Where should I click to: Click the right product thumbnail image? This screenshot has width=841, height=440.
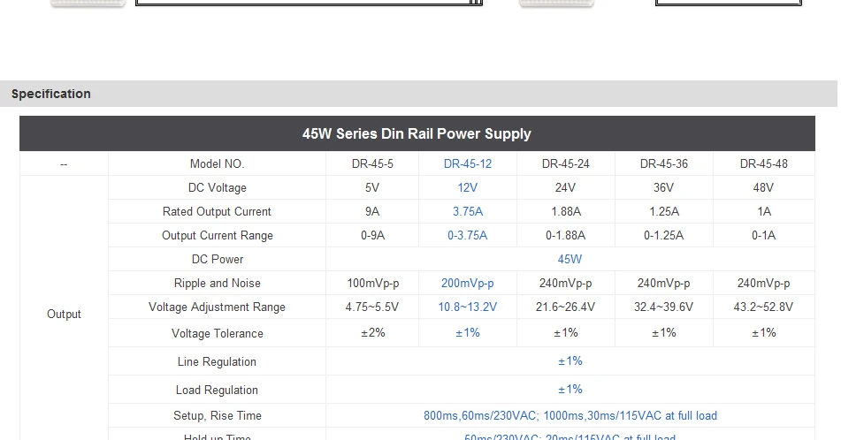[557, 4]
